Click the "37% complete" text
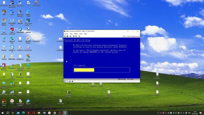The image size is (204, 115). click(x=80, y=65)
